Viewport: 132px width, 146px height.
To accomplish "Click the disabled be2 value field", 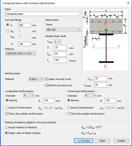I will click(x=24, y=36).
